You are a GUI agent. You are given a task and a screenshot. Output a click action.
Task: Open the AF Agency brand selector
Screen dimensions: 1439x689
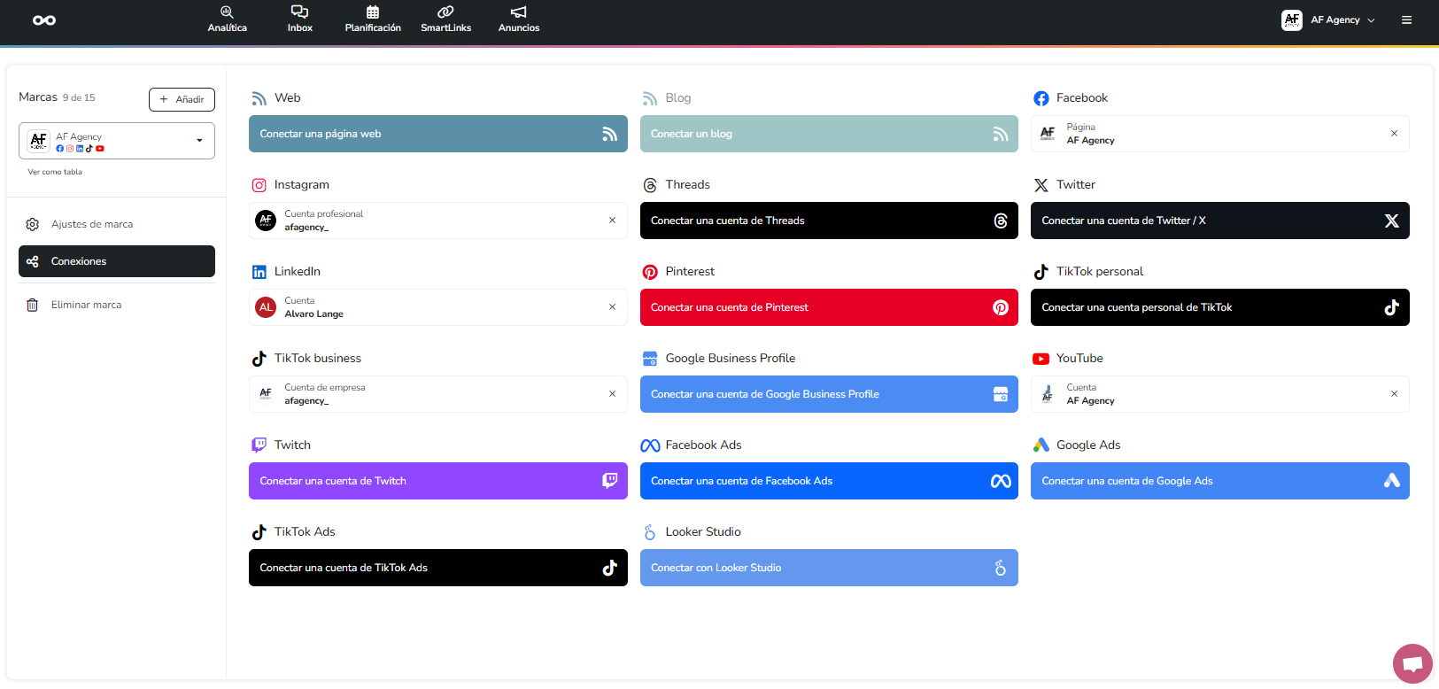click(x=117, y=141)
